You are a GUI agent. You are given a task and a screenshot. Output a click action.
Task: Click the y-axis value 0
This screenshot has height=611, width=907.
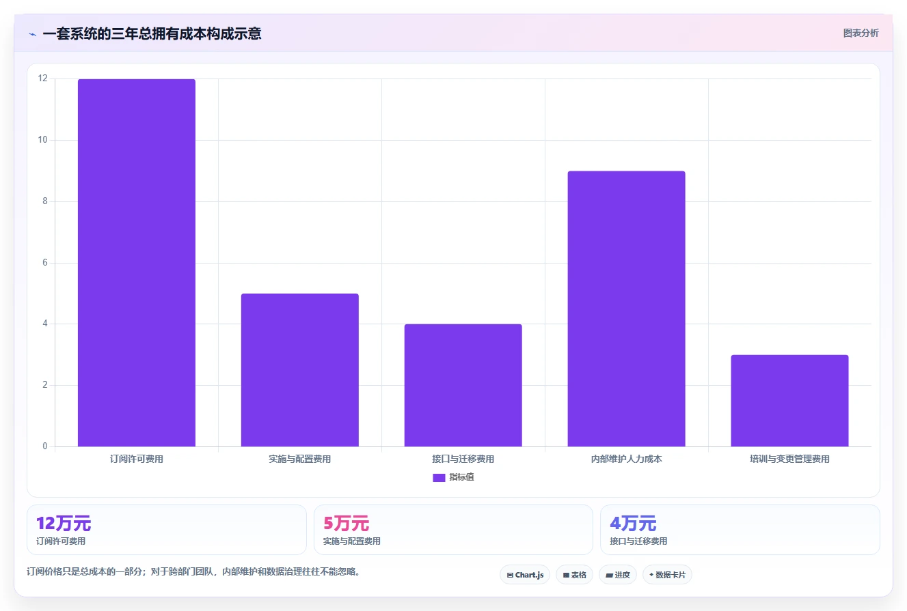point(45,446)
